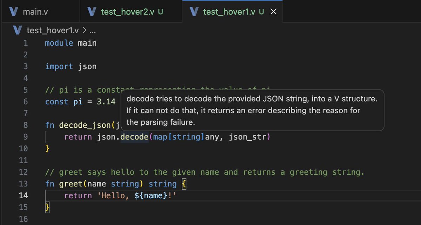Screen dimensions: 421x225
Task: Click the 'const' keyword on line 6
Action: coord(57,102)
